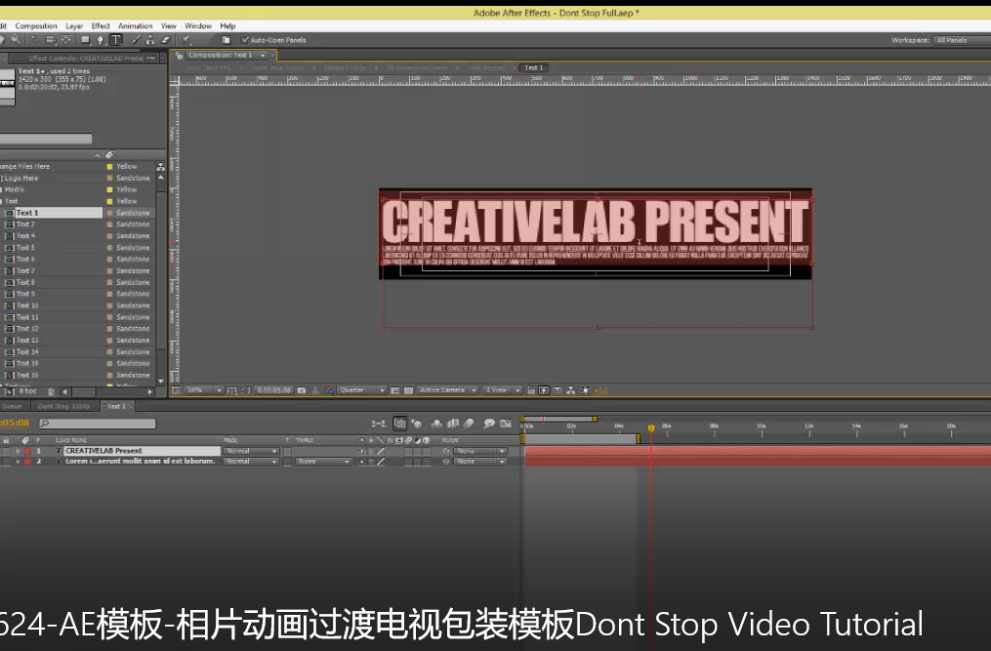The height and width of the screenshot is (651, 991).
Task: Select the Pan Behind anchor tool
Action: click(x=65, y=40)
